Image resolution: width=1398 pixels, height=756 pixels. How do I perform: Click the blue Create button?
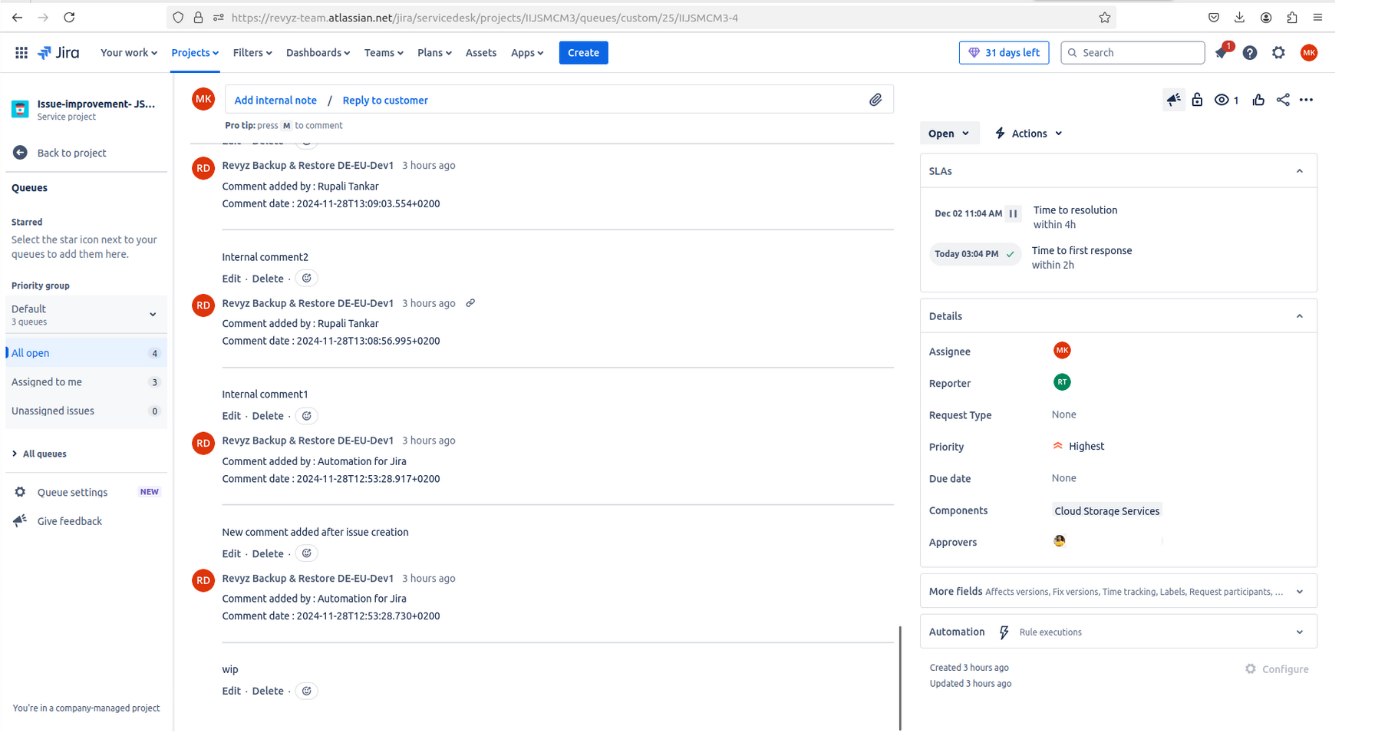tap(583, 53)
